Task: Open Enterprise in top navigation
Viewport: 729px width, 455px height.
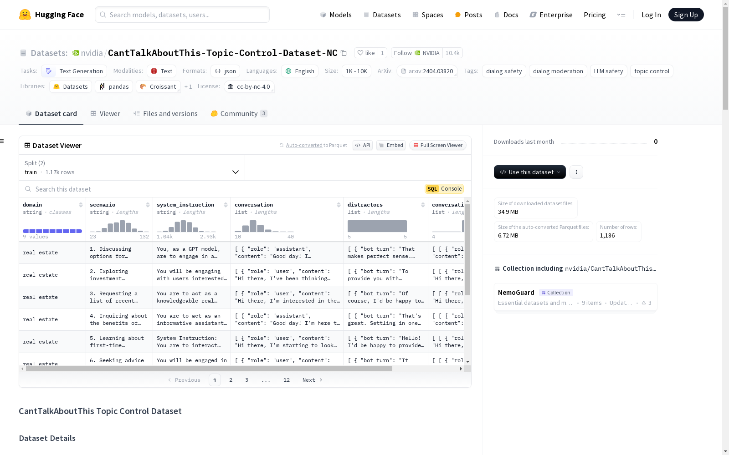Action: pyautogui.click(x=551, y=15)
